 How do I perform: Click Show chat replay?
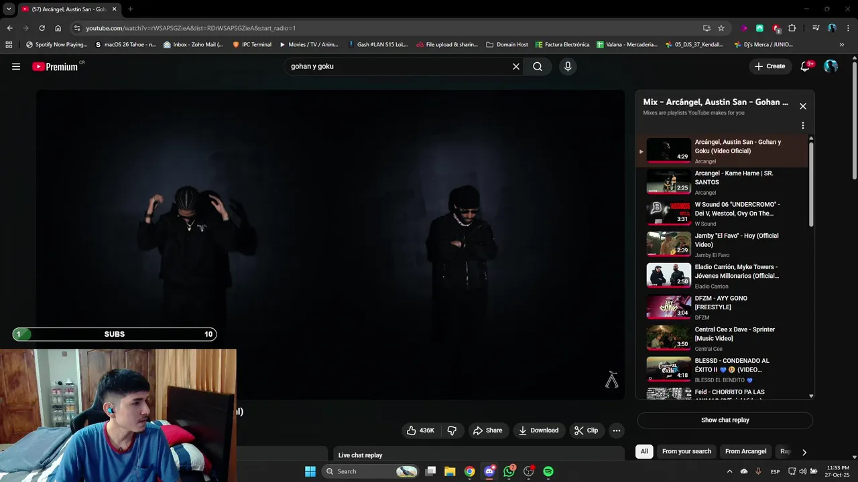(725, 420)
